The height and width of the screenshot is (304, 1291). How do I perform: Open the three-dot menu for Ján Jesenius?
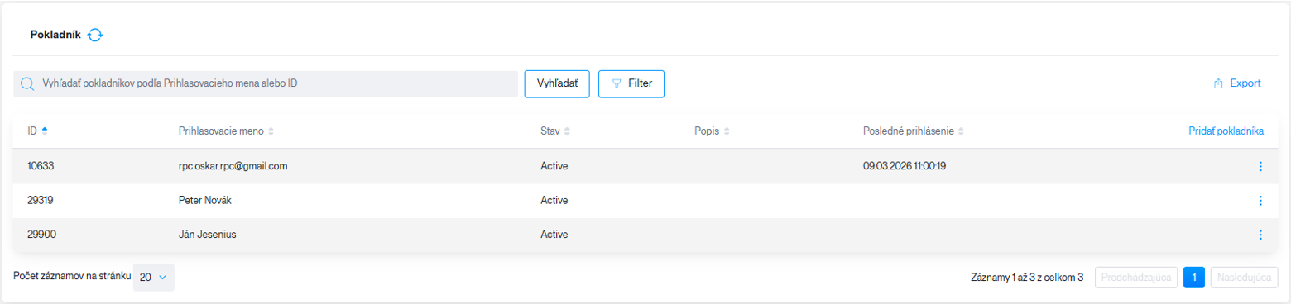(x=1260, y=235)
